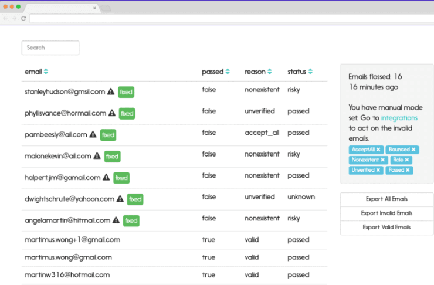Sort table by status column
The width and height of the screenshot is (434, 285).
(x=310, y=72)
